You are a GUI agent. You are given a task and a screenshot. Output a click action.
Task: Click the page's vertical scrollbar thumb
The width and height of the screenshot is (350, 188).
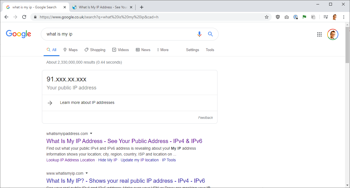(x=347, y=45)
